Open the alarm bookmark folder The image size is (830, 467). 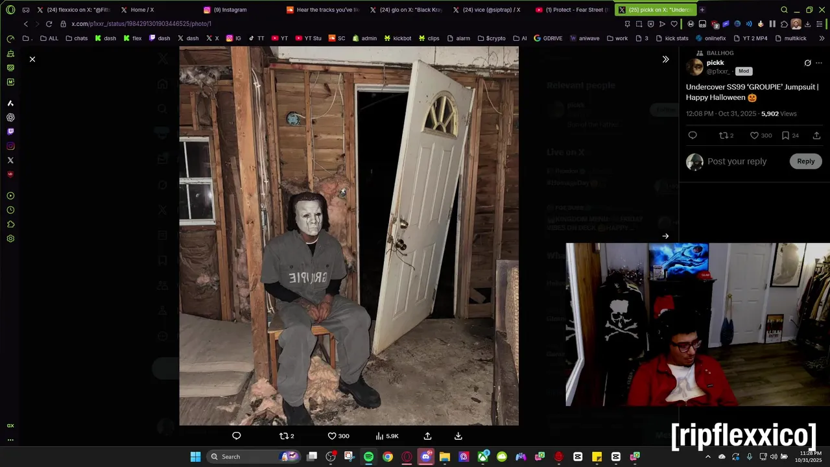tap(458, 38)
